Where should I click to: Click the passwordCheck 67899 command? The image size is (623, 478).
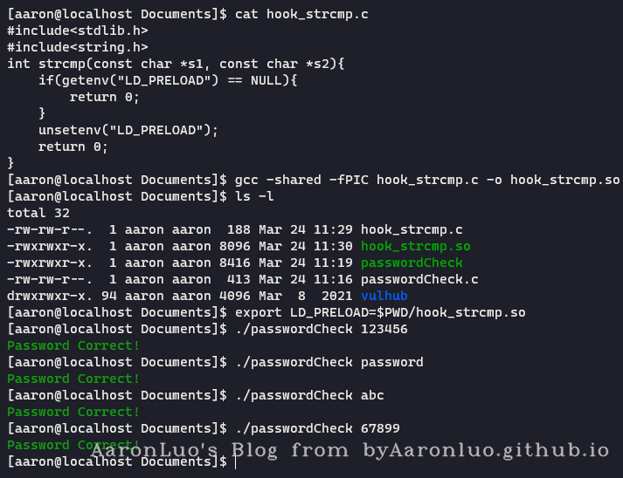[x=317, y=428]
